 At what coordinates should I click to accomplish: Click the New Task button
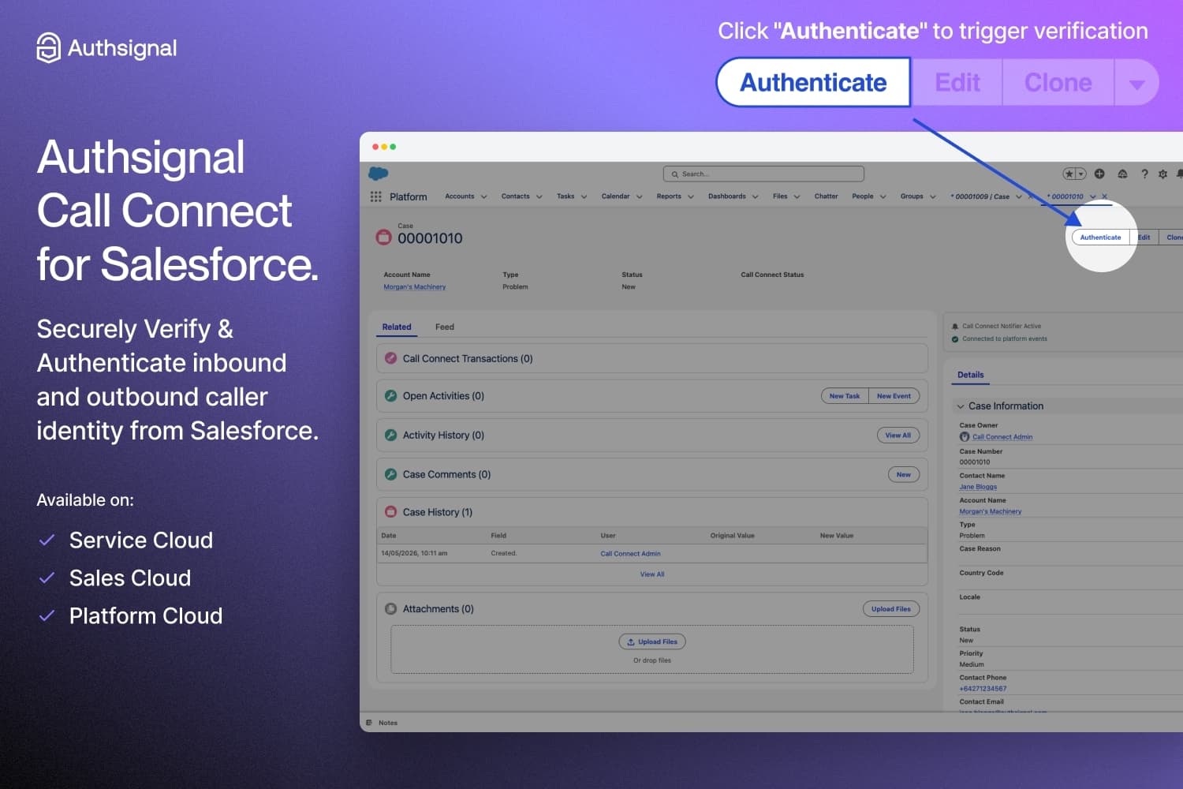coord(845,396)
